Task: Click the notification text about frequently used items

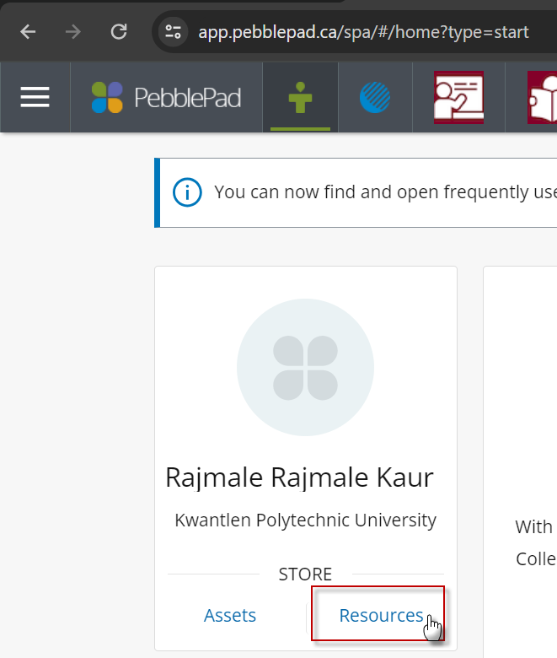Action: [386, 192]
